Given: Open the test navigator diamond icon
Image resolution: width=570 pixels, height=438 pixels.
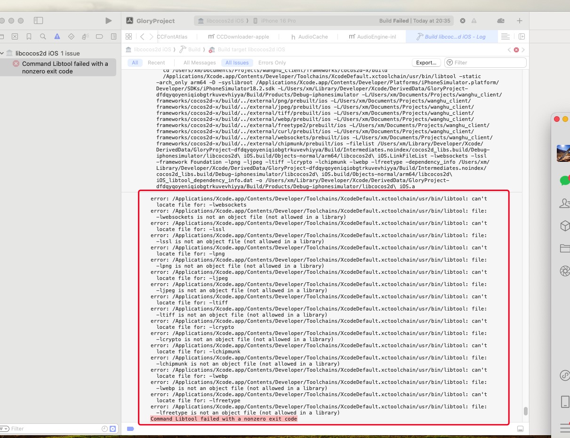Looking at the screenshot, I should coord(71,36).
